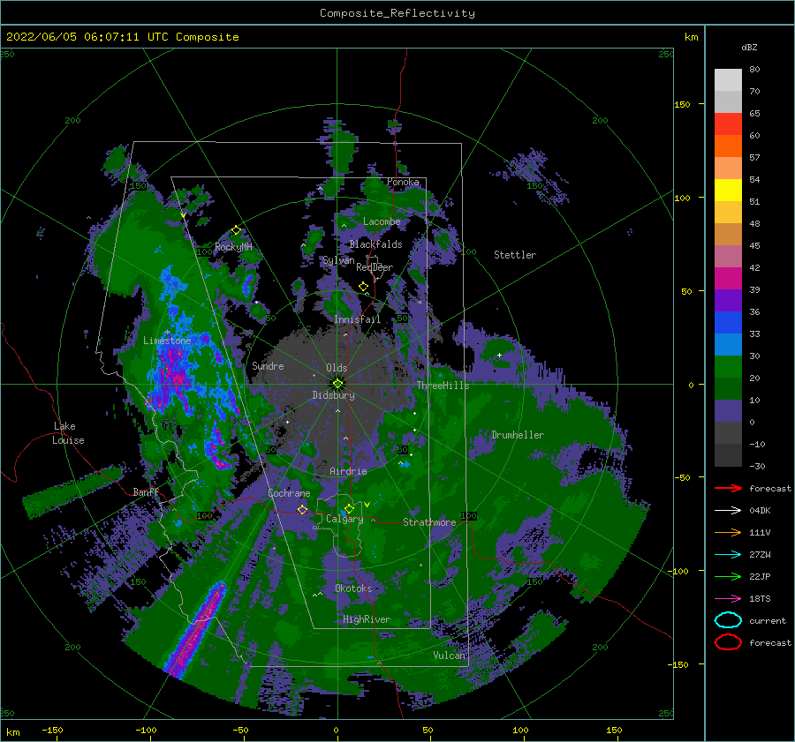
Task: Click the yellow diamond marker near RockyMH
Action: tap(236, 230)
